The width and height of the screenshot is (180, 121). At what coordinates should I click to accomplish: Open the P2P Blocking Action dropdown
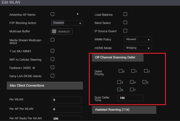click(67, 23)
